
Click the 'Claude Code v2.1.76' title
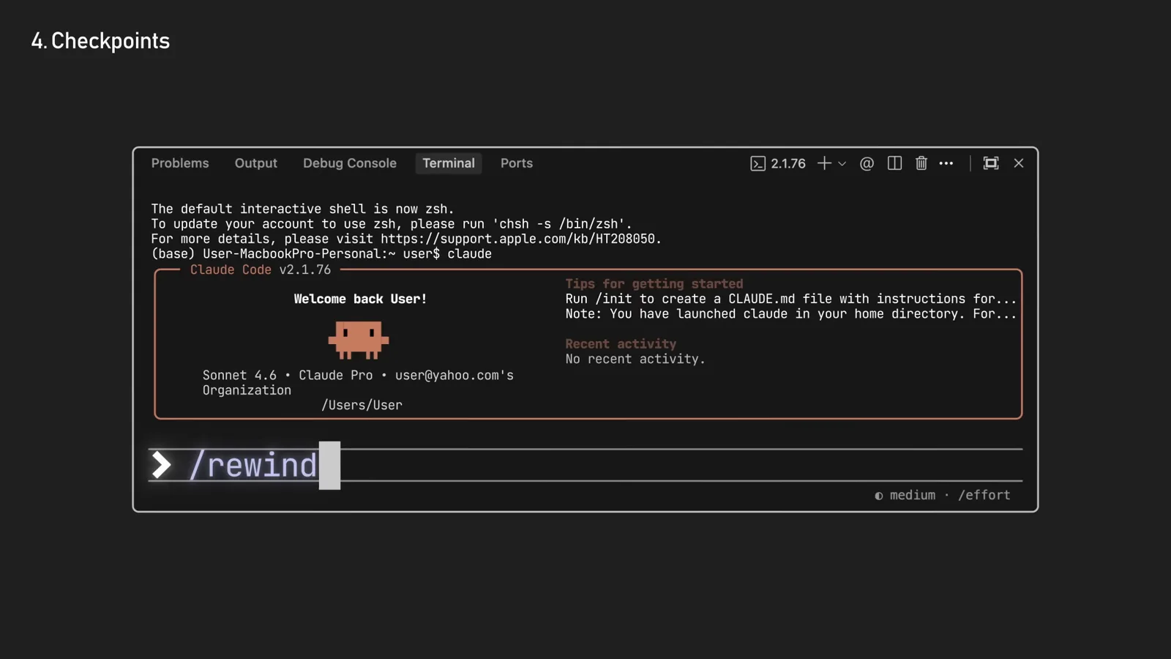[261, 269]
